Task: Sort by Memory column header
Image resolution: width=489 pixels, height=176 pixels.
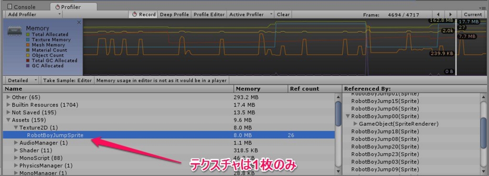Action: (261, 89)
